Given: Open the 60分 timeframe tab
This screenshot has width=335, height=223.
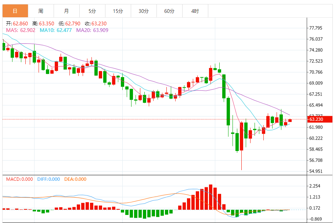Looking at the screenshot, I should pyautogui.click(x=169, y=11).
